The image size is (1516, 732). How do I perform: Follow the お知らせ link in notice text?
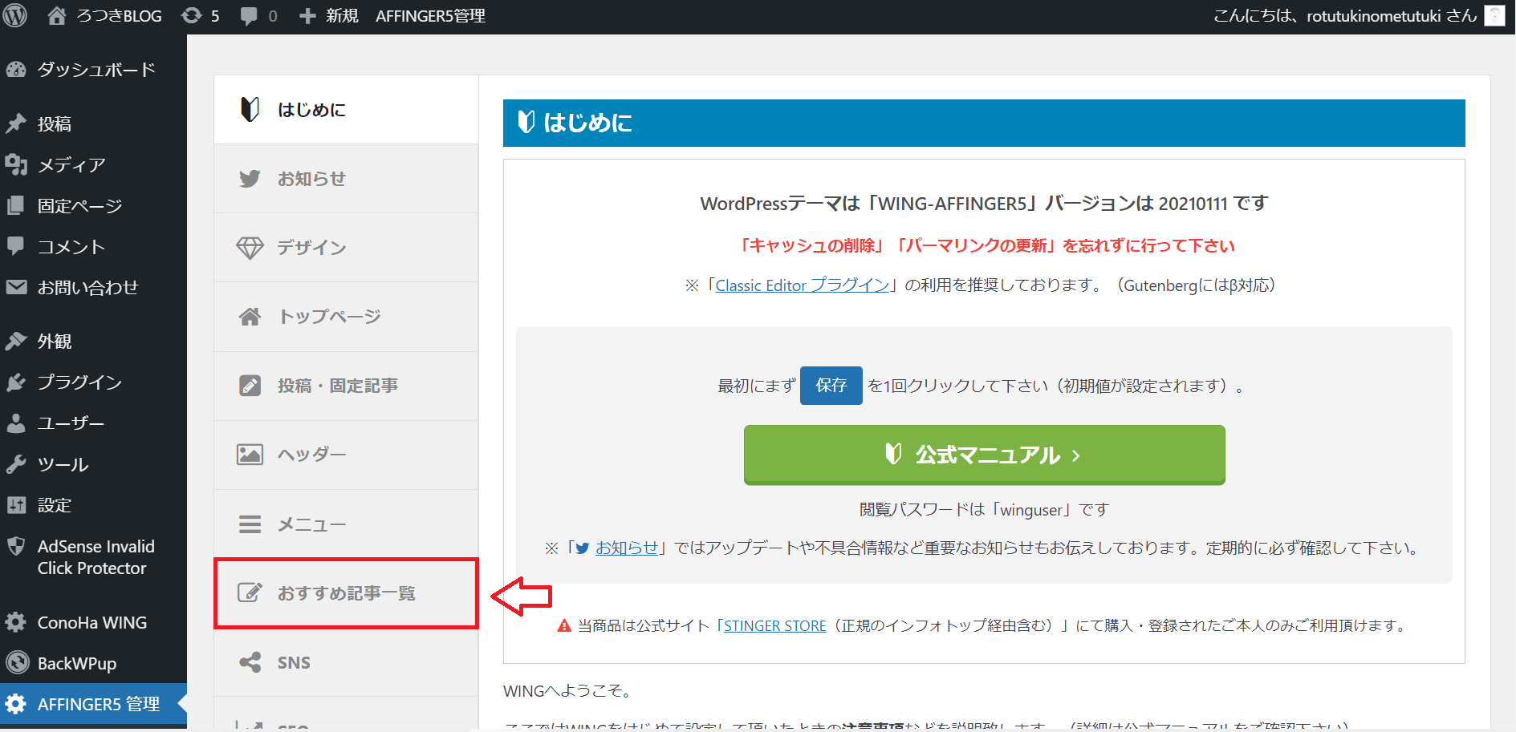(627, 548)
